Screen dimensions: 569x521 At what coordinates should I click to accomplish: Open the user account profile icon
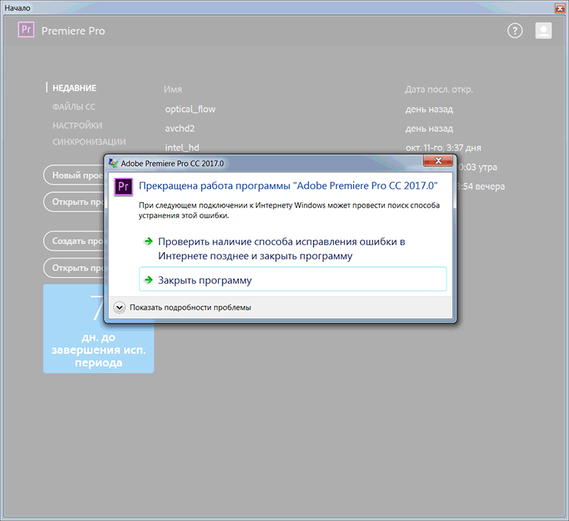point(543,31)
